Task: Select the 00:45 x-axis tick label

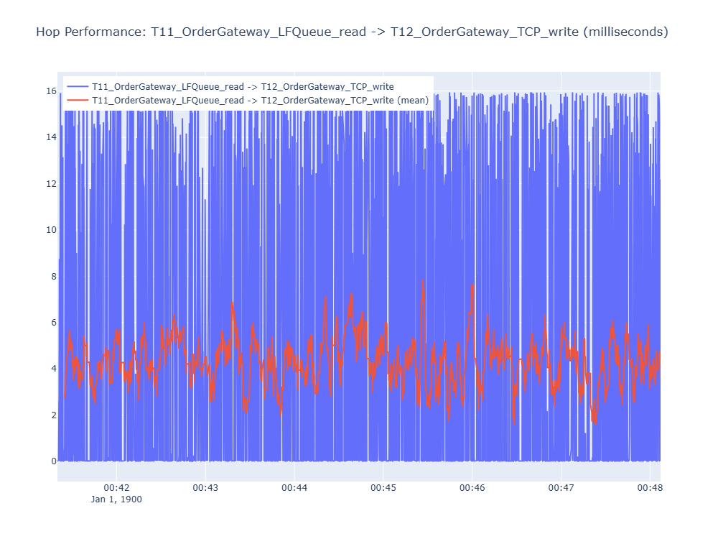Action: 383,488
